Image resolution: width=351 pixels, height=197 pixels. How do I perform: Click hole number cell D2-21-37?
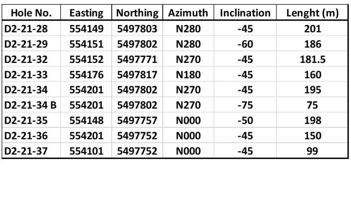[x=26, y=151]
